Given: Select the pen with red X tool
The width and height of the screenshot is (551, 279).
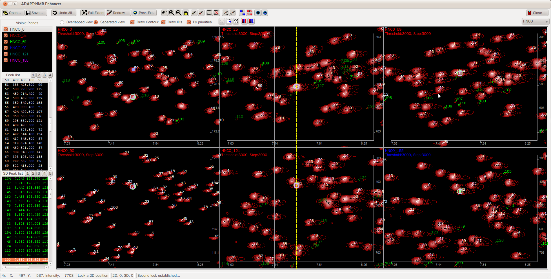Looking at the screenshot, I should point(201,13).
